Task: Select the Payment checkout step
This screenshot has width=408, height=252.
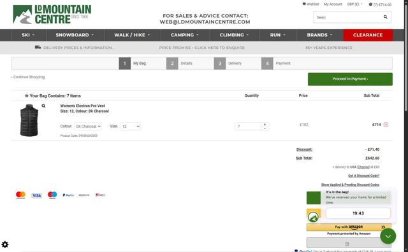Action: pos(276,64)
